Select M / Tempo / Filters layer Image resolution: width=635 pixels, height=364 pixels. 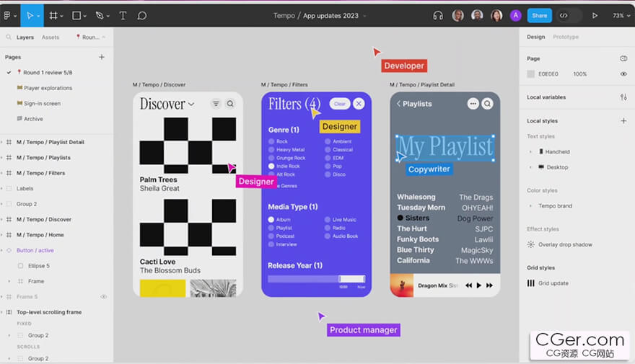(40, 173)
